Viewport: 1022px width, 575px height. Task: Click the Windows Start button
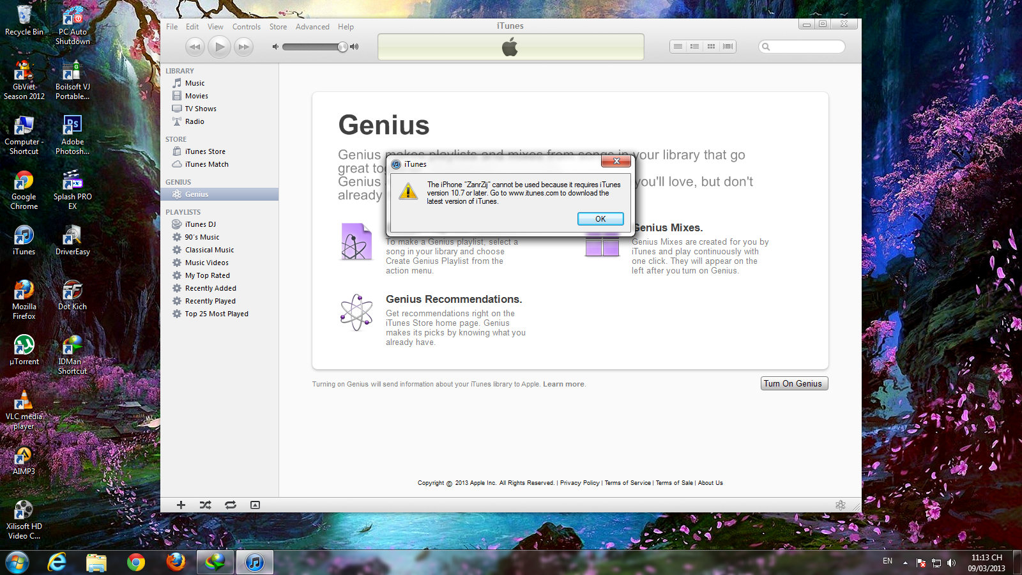(x=17, y=562)
